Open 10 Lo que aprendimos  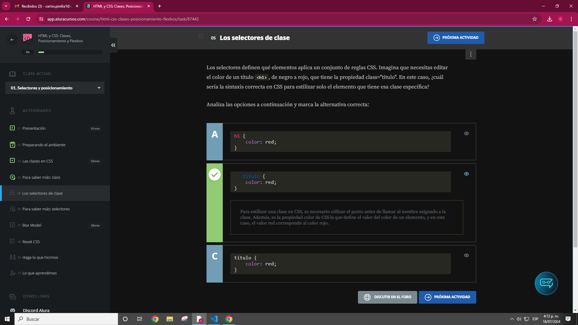55,273
